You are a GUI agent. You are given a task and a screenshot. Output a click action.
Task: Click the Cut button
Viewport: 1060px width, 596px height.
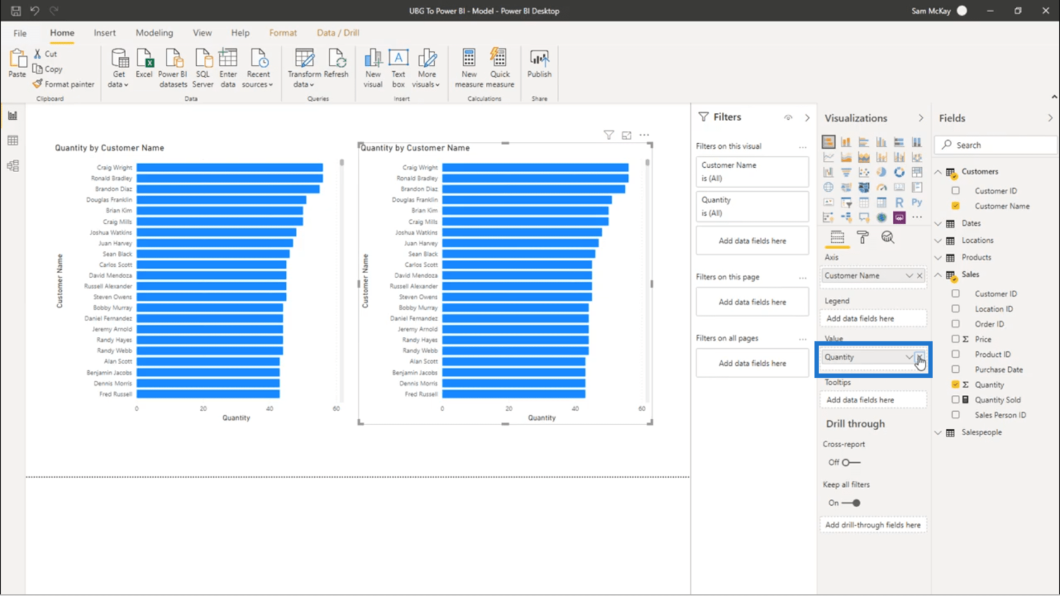(x=45, y=54)
